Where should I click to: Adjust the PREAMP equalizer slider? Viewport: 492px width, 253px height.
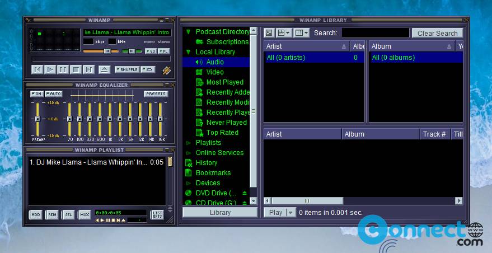pyautogui.click(x=38, y=119)
